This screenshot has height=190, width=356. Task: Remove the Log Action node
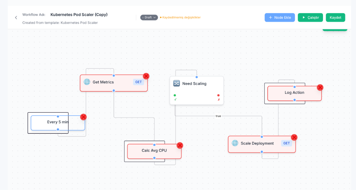click(320, 88)
